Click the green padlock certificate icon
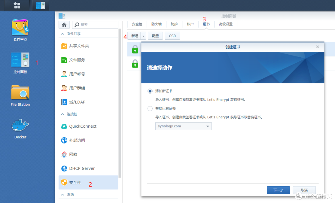Screen dimensions: 335x203 pyautogui.click(x=135, y=49)
